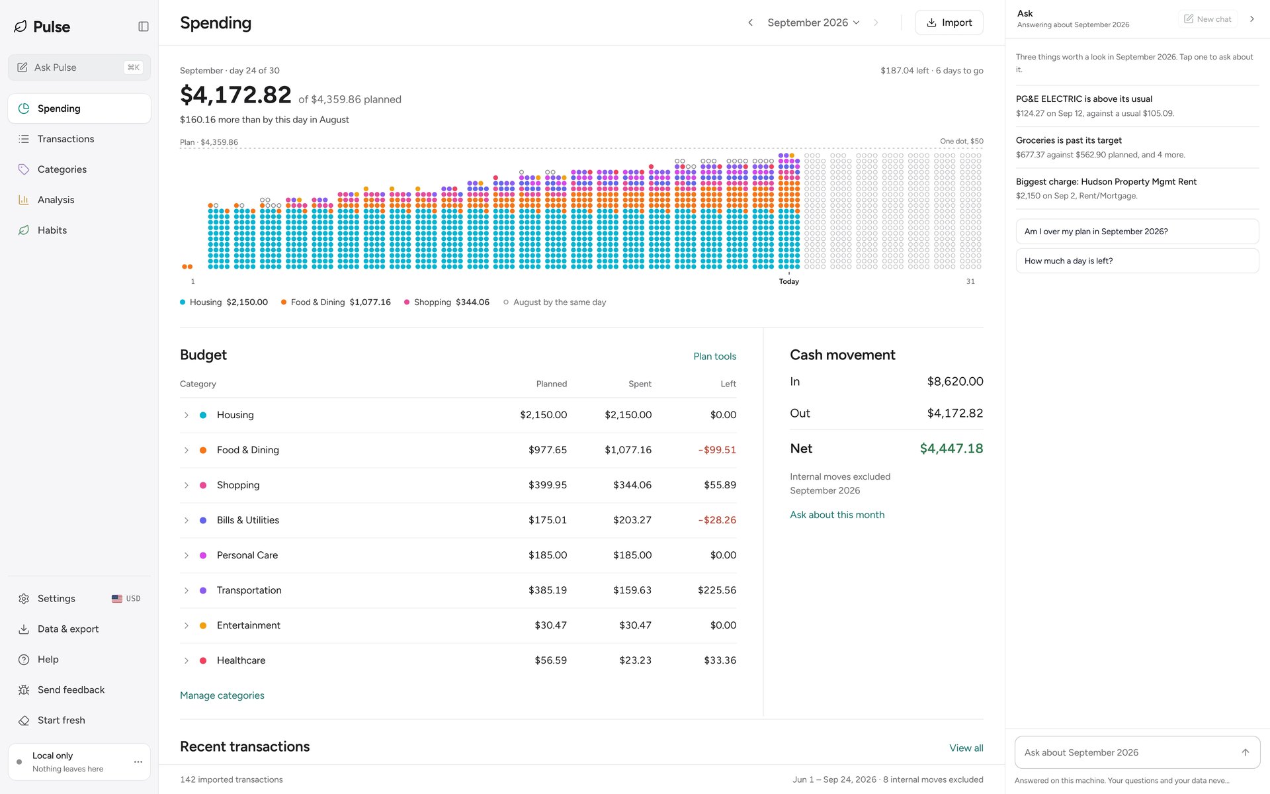
Task: Expand the Personal Care budget row
Action: [x=187, y=555]
